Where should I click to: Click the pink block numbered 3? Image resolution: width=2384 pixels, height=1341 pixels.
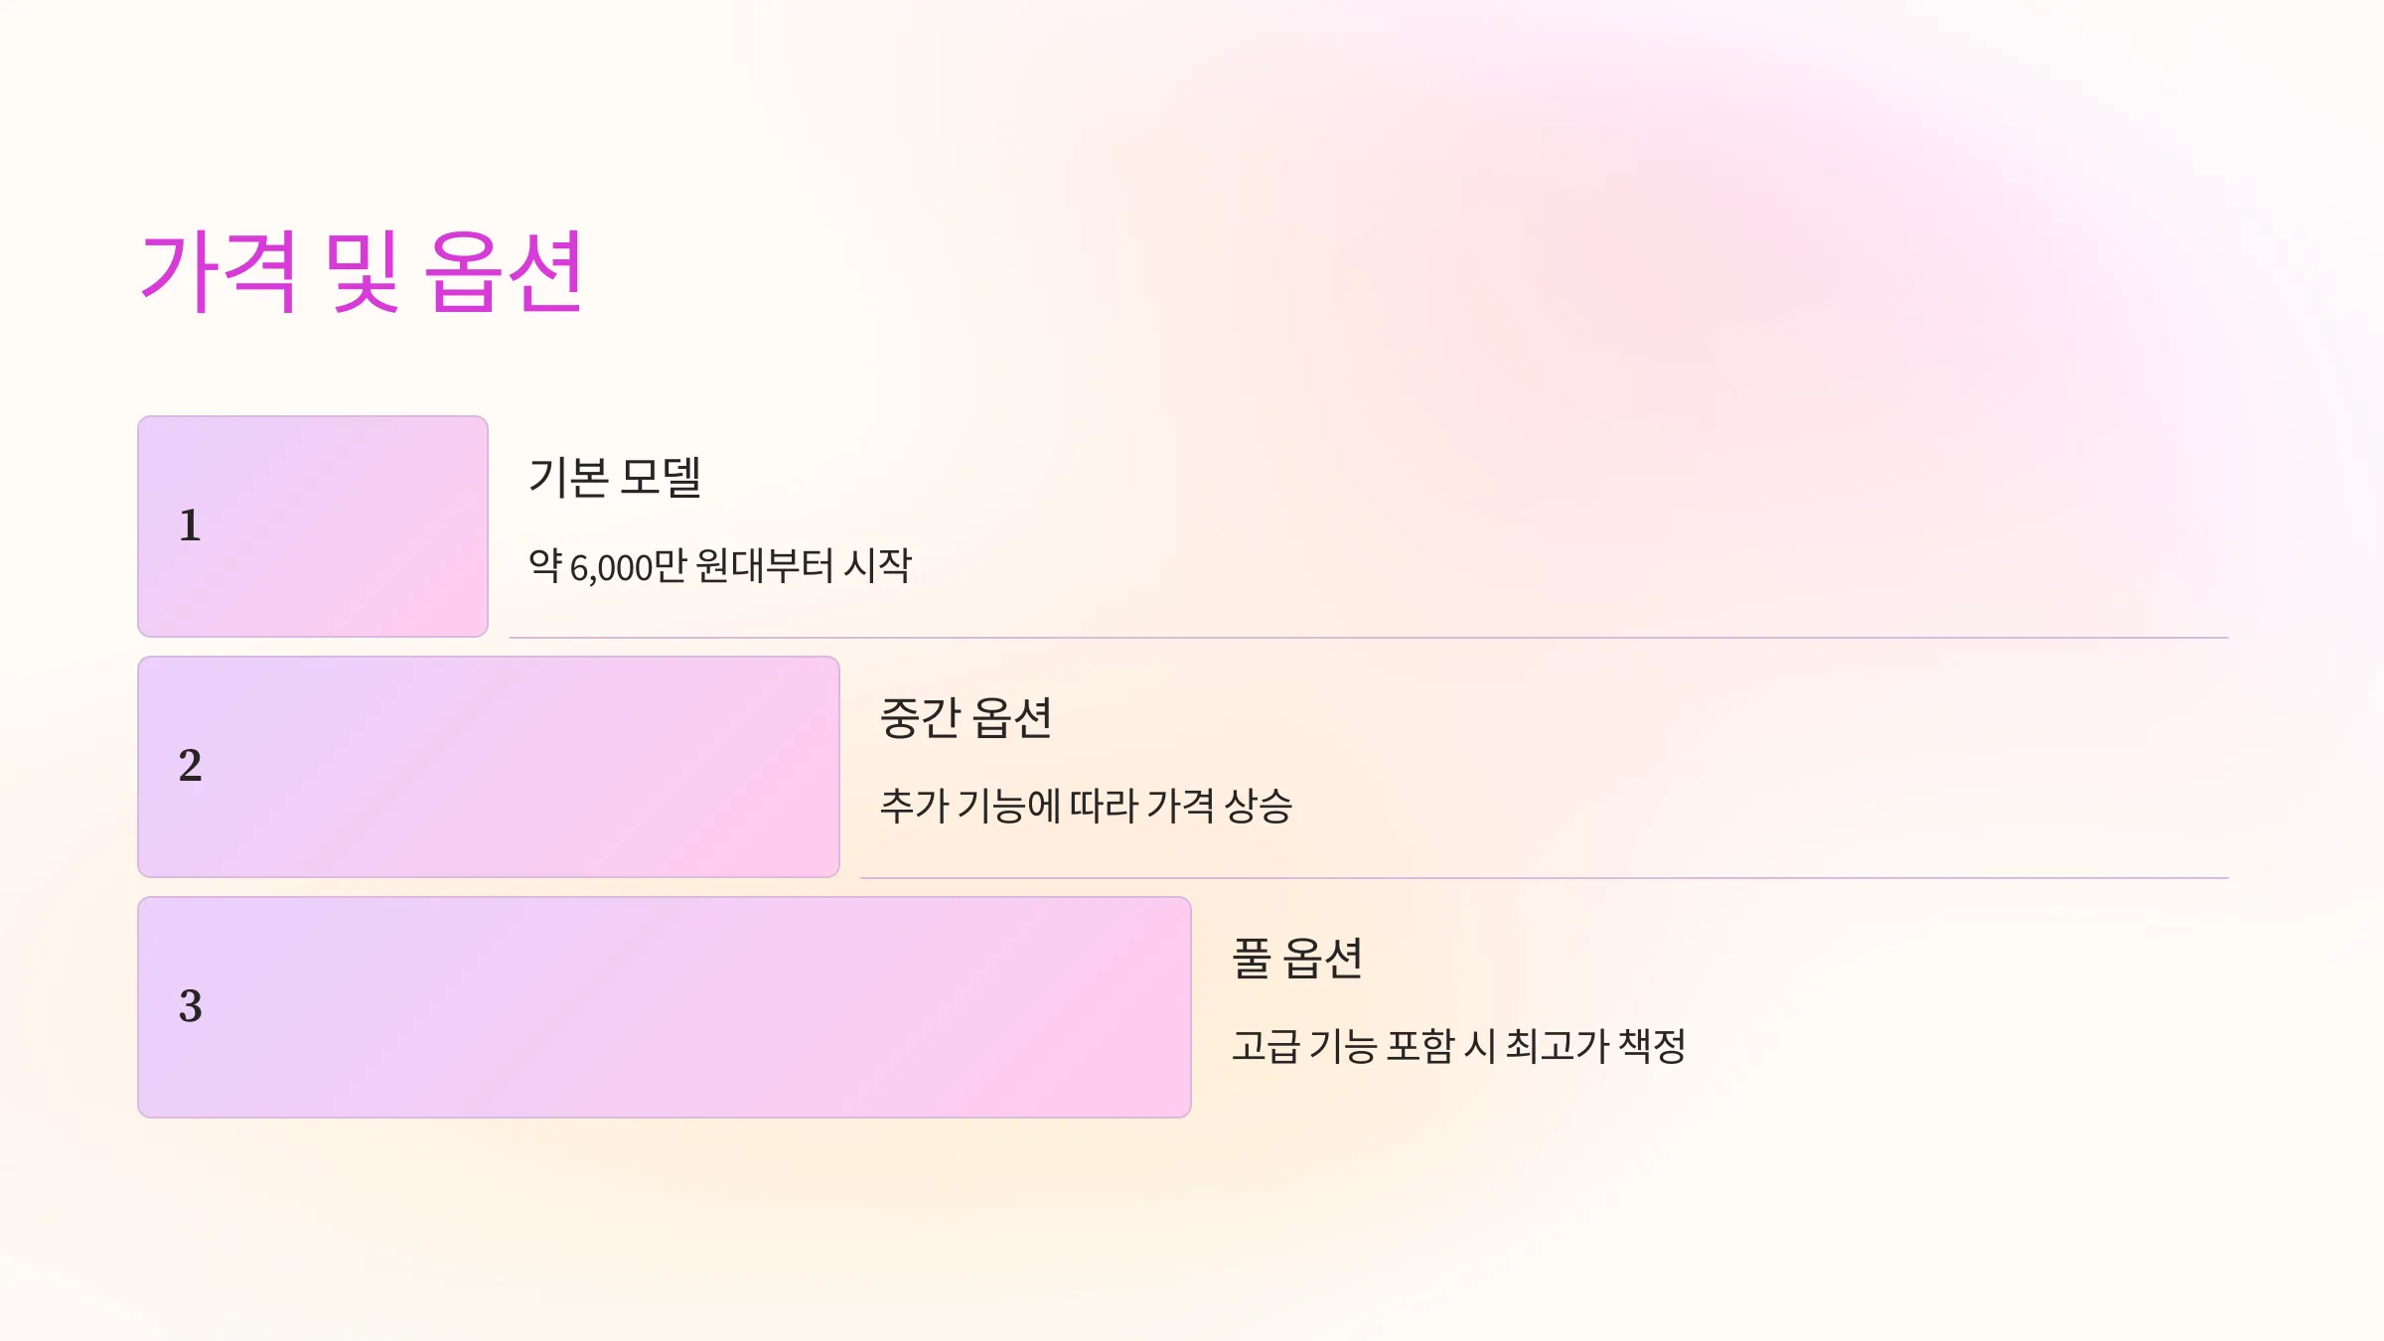click(x=665, y=1007)
